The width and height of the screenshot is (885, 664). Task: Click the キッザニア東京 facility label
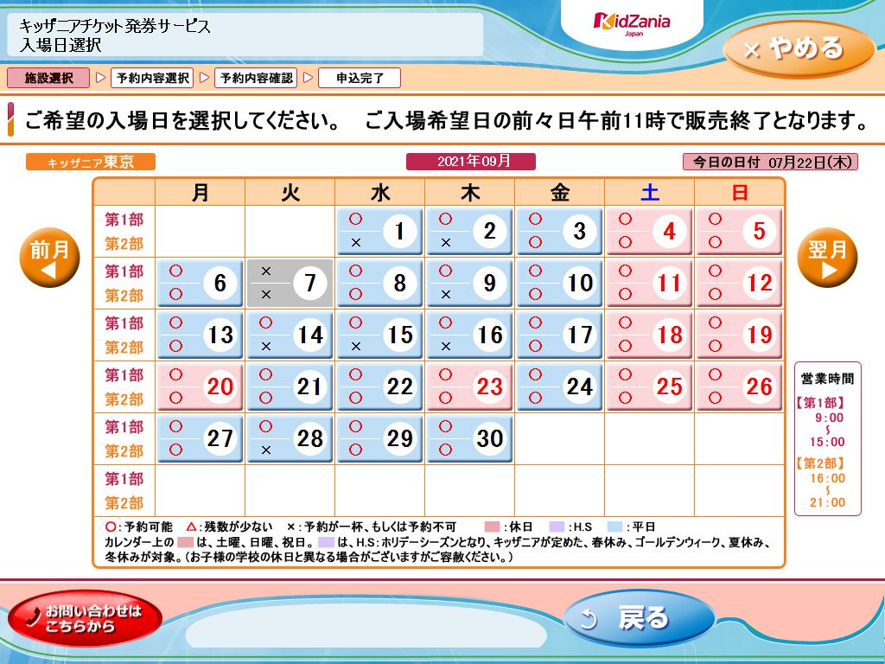click(90, 162)
